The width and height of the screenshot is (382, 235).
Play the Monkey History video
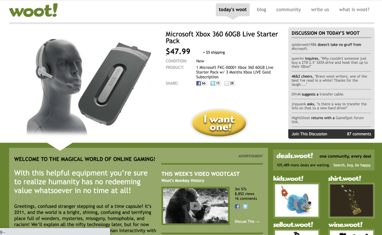pos(195,206)
